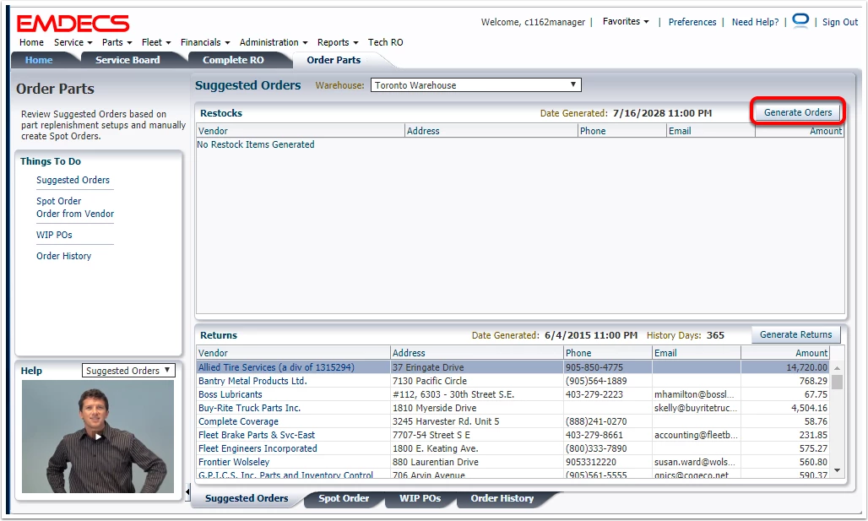Open Order History in Things To Do
The height and width of the screenshot is (521, 868).
(x=63, y=256)
